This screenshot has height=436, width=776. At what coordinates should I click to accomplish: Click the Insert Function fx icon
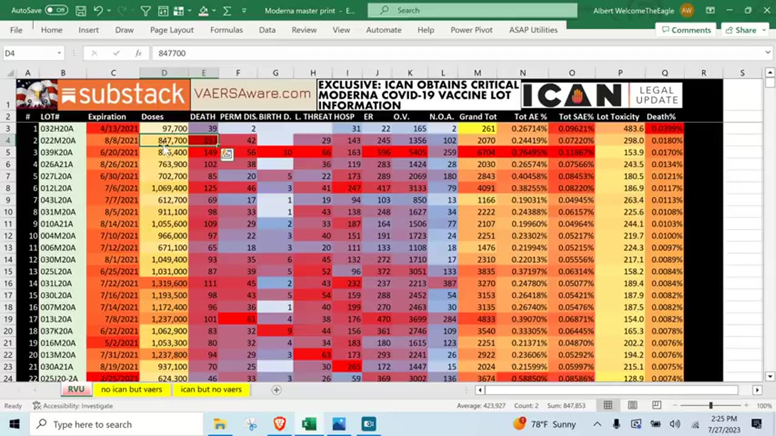(x=138, y=53)
